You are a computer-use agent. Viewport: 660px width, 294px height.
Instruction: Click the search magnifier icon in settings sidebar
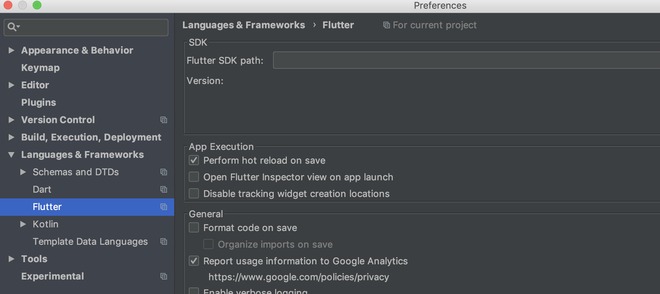(x=12, y=27)
